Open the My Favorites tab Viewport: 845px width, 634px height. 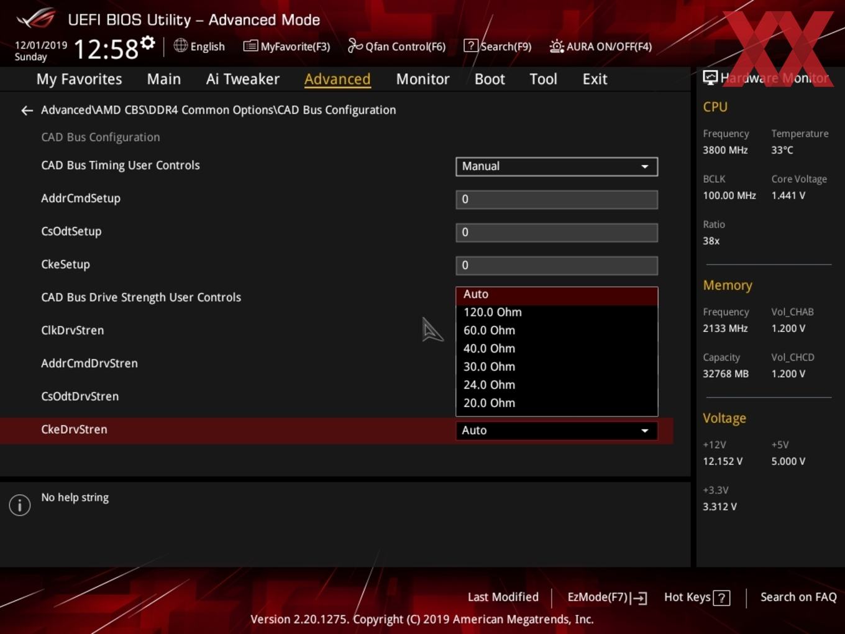pos(79,79)
